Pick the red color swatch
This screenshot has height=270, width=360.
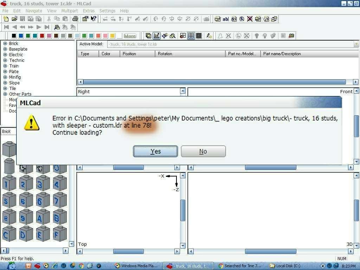(42, 36)
